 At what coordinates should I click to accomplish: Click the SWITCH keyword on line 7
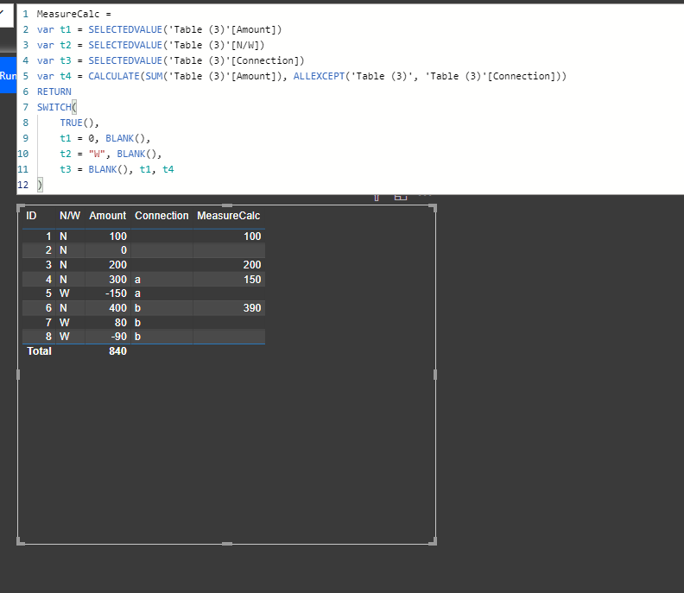coord(54,107)
